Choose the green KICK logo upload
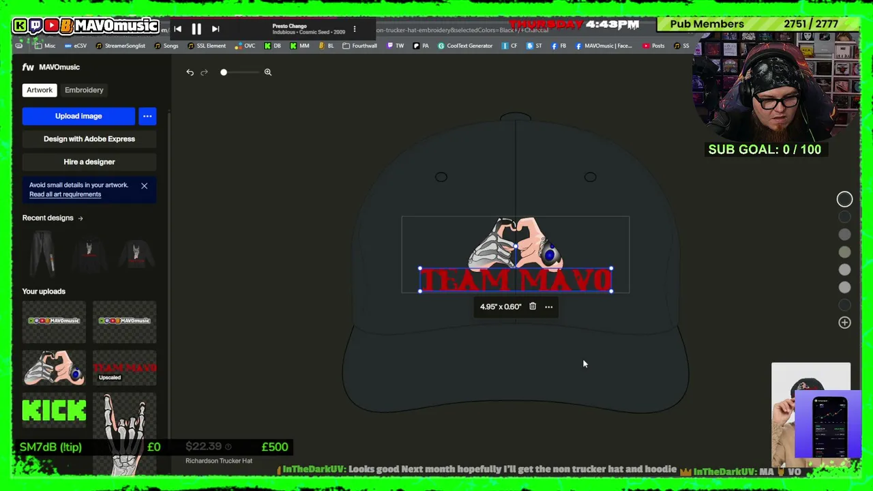 (x=54, y=411)
